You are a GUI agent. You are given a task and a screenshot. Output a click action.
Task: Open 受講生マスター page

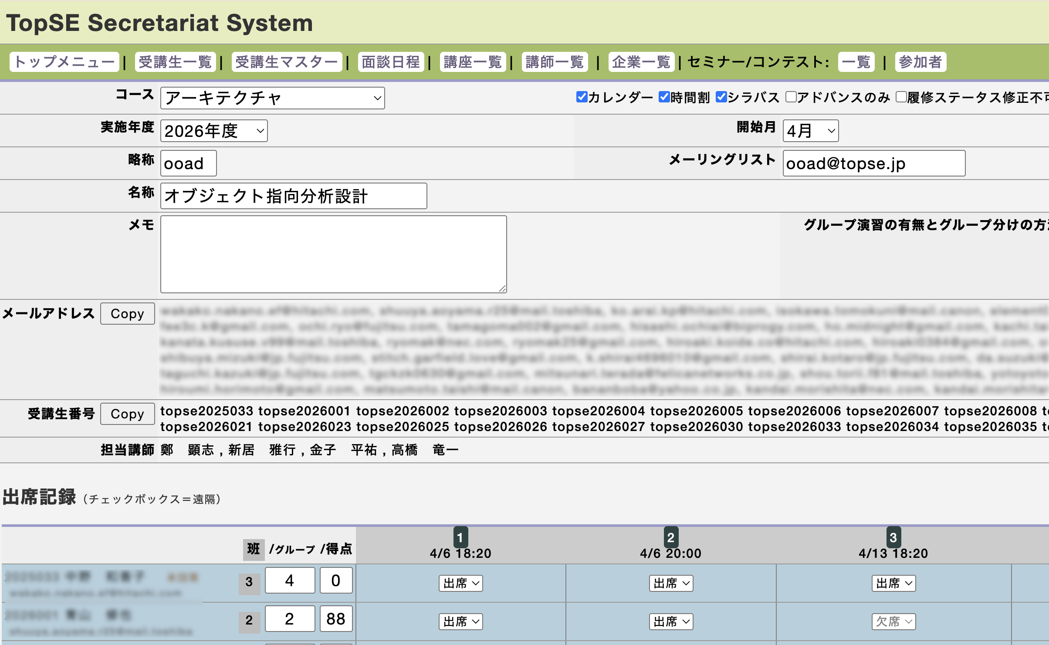coord(287,62)
